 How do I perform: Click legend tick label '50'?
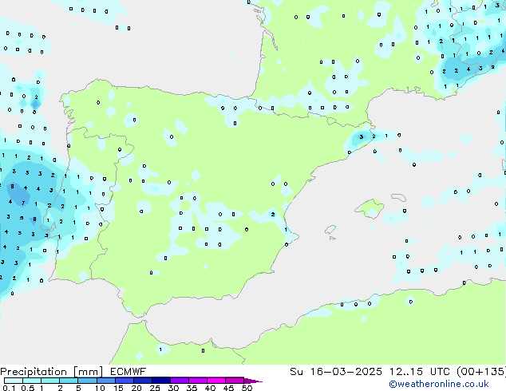tap(247, 388)
